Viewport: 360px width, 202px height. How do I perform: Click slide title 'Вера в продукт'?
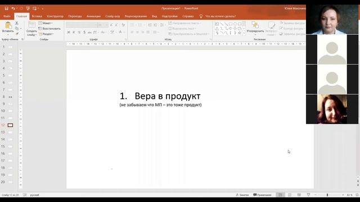tap(168, 96)
